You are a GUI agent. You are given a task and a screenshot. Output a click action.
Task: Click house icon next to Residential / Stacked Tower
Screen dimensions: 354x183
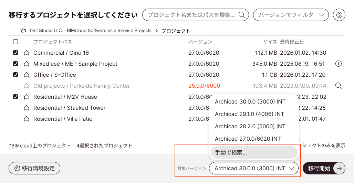pos(27,108)
